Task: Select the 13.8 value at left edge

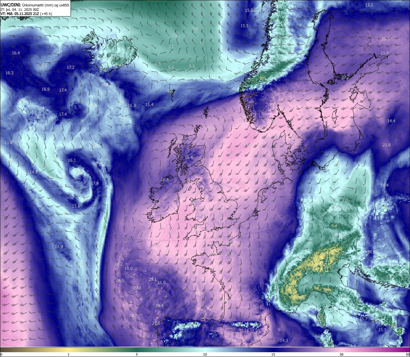Action: (x=8, y=143)
